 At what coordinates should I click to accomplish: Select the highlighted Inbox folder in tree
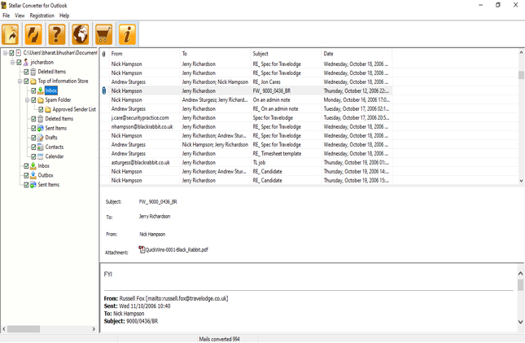coord(51,90)
